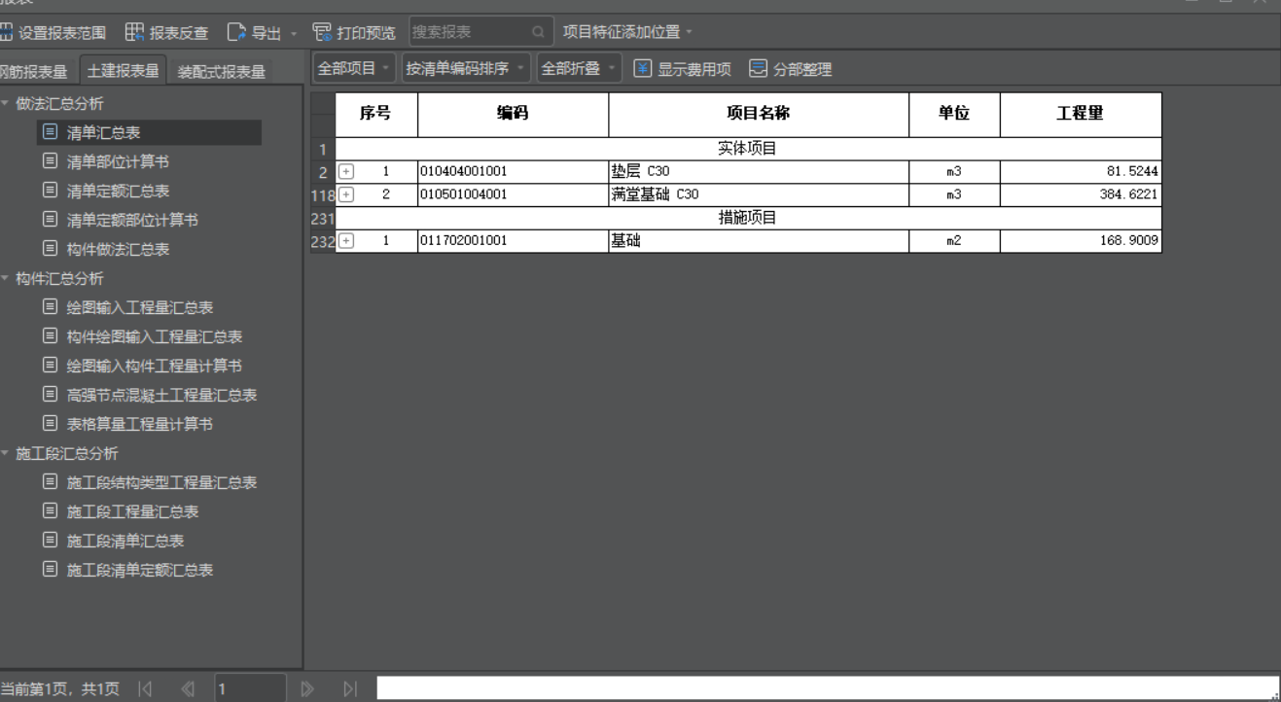The width and height of the screenshot is (1281, 702).
Task: Collapse the 构件汇总分析 tree group
Action: [5, 279]
